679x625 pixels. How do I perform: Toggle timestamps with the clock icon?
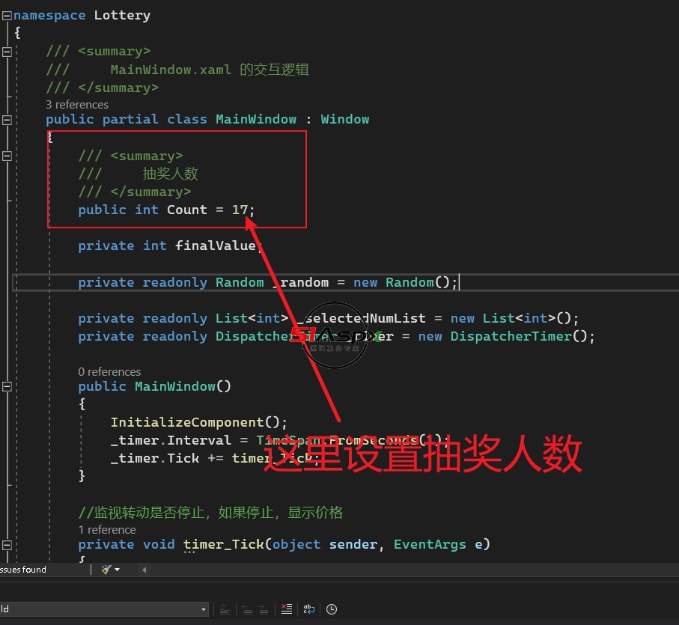click(332, 609)
